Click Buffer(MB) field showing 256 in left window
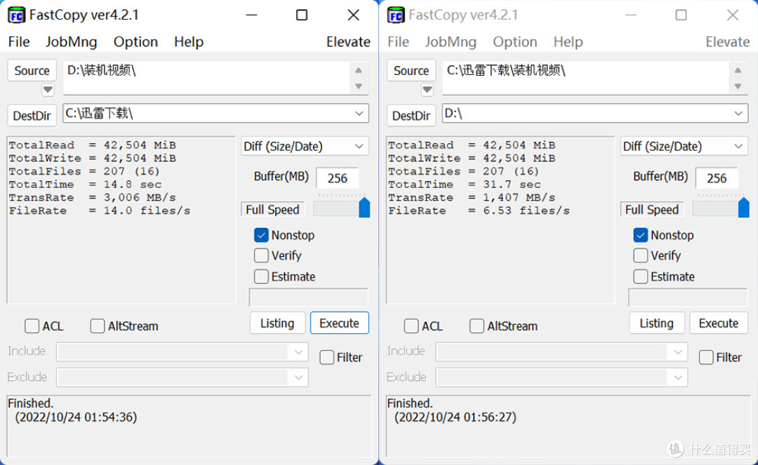Viewport: 758px width, 465px height. tap(338, 178)
